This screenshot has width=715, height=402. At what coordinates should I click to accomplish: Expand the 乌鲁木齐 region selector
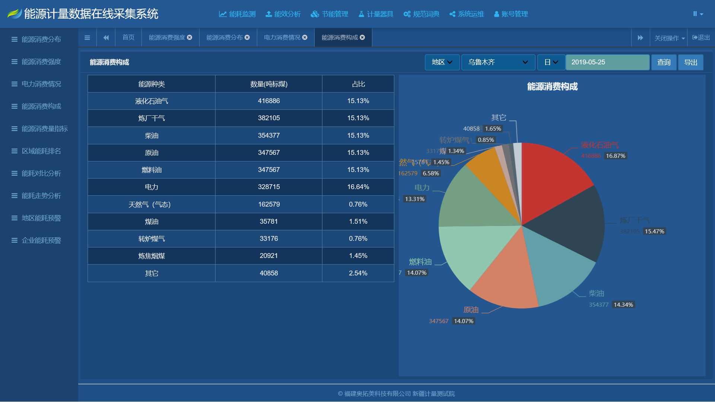click(498, 62)
